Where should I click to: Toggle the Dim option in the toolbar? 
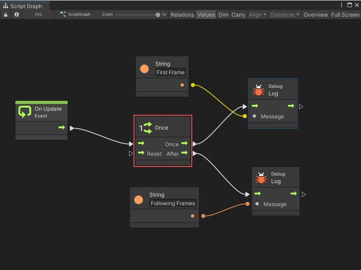[x=223, y=14]
